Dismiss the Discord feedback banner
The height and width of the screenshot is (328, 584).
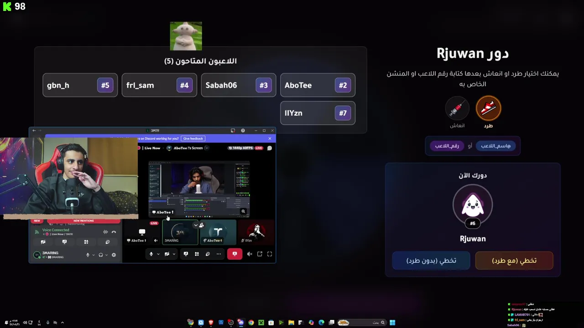[270, 138]
